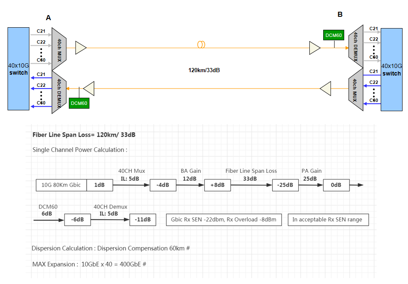Click the -11dB power value box

click(x=143, y=219)
